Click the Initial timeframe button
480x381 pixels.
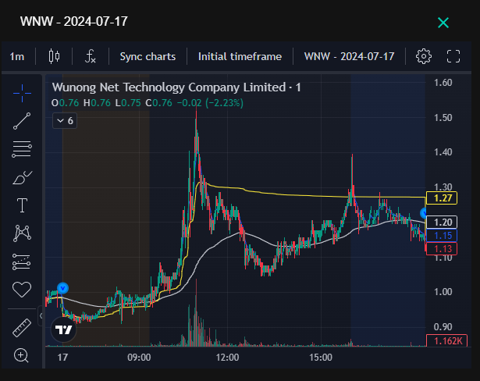point(240,57)
